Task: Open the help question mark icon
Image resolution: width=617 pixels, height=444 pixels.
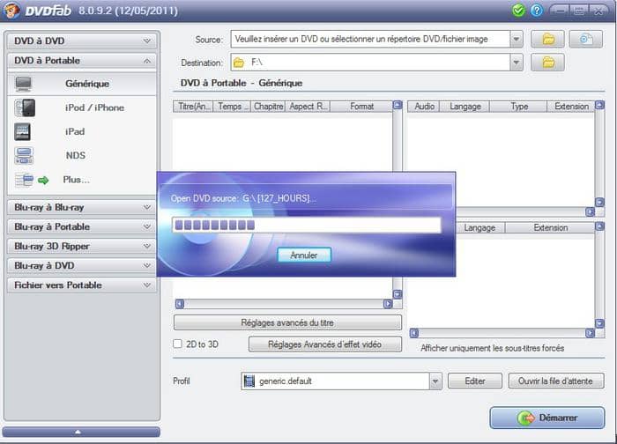Action: pyautogui.click(x=536, y=11)
